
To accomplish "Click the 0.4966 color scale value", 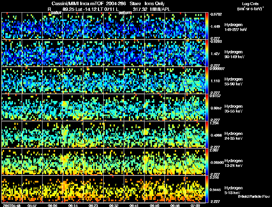I will (216, 135).
